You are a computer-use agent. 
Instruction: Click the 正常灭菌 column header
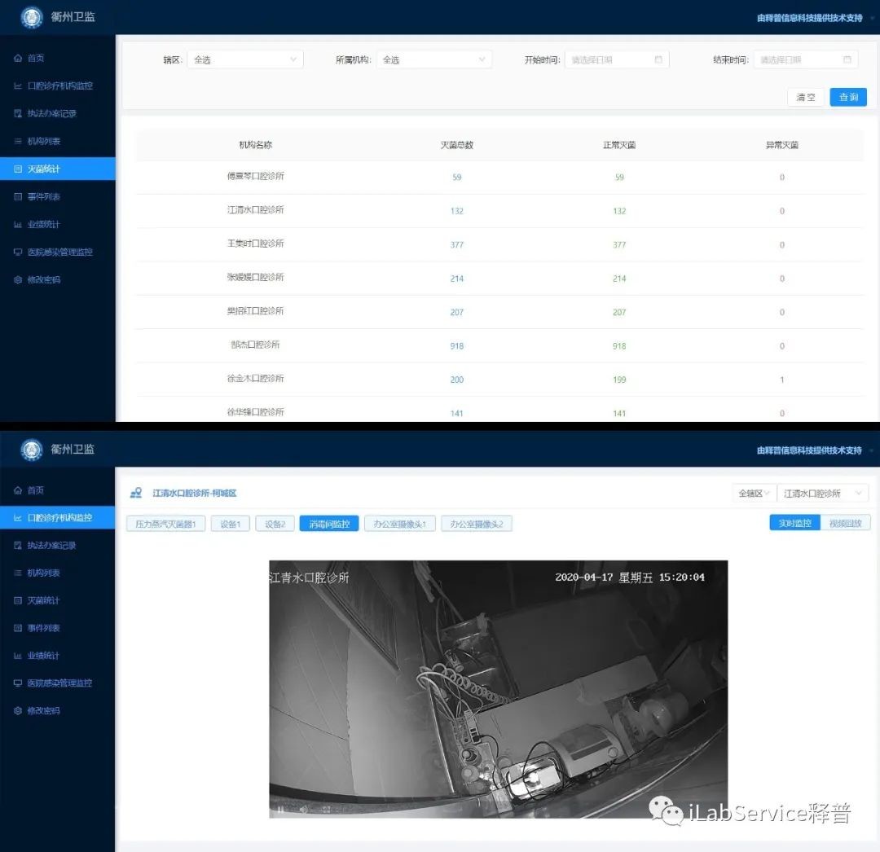tap(619, 145)
